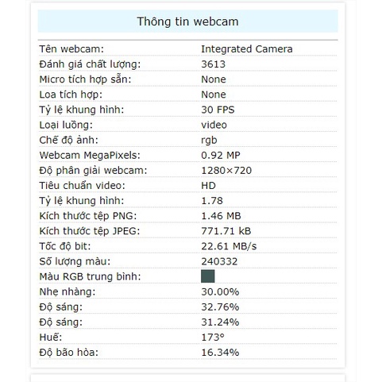Click the 1.46 MB PNG size value
The width and height of the screenshot is (382, 382).
pos(221,216)
